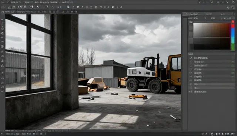Select the bottommost layer row in the layers list
The height and width of the screenshot is (136, 237).
tap(211, 92)
